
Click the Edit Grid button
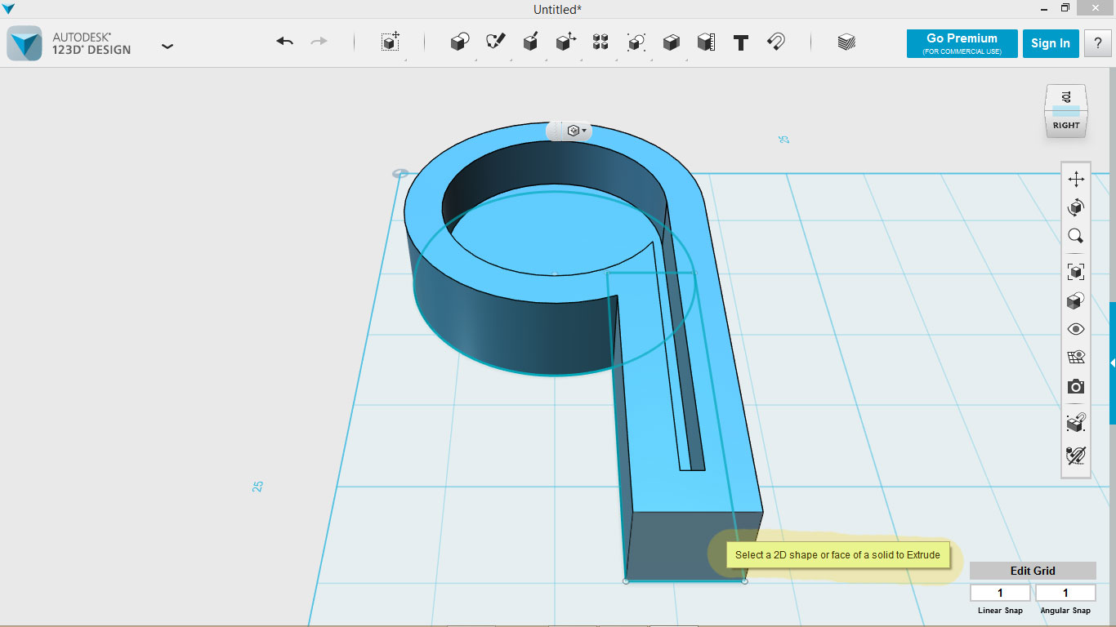point(1033,571)
